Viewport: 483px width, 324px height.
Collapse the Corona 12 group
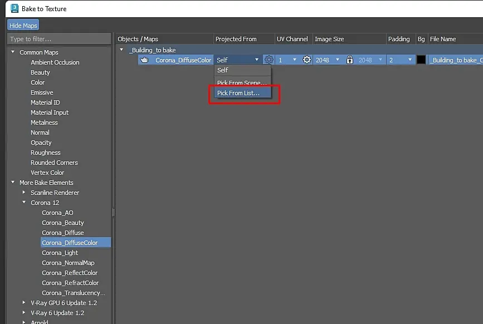click(x=24, y=203)
